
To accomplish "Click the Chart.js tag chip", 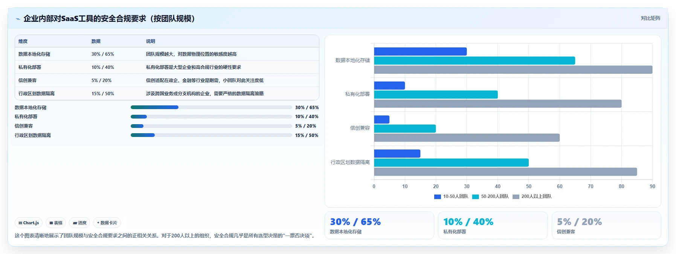I will (29, 223).
